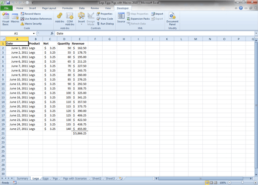Start Record Macro
Image resolution: width=258 pixels, height=185 pixels.
(x=31, y=14)
